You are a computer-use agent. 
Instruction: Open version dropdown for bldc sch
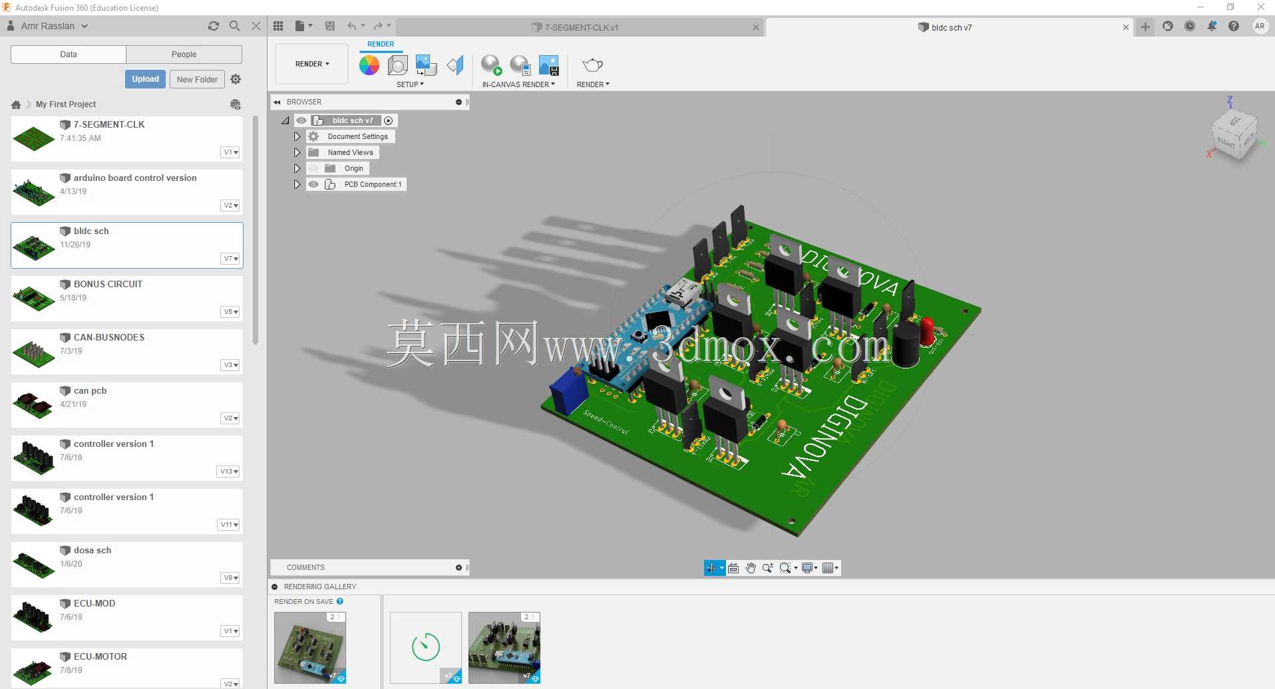point(230,259)
